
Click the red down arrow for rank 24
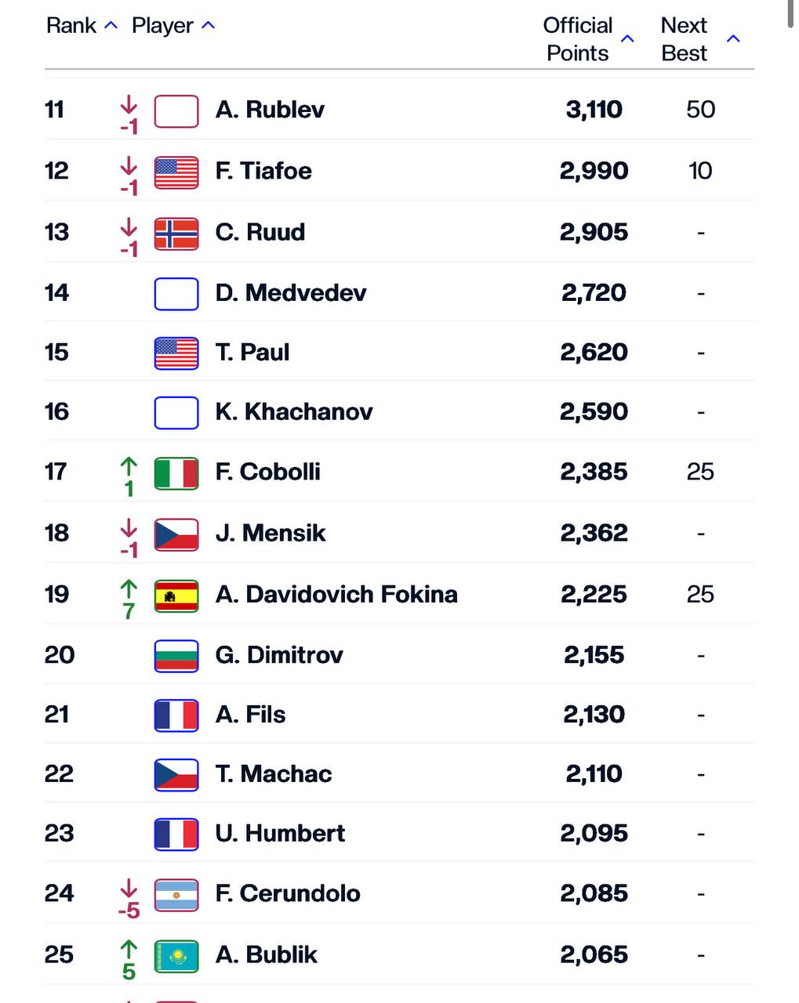(129, 888)
